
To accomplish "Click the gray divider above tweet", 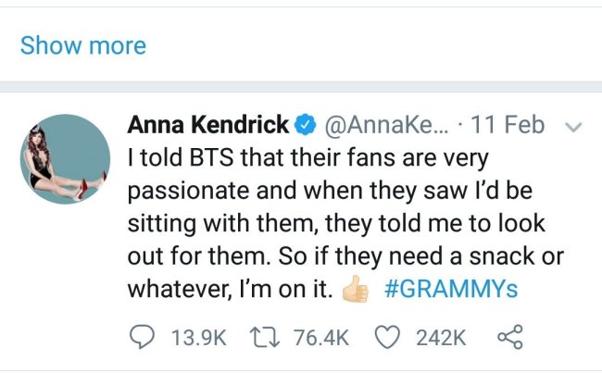I will pos(301,87).
